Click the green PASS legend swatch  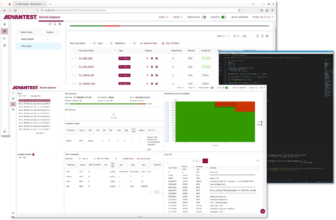pos(262,125)
